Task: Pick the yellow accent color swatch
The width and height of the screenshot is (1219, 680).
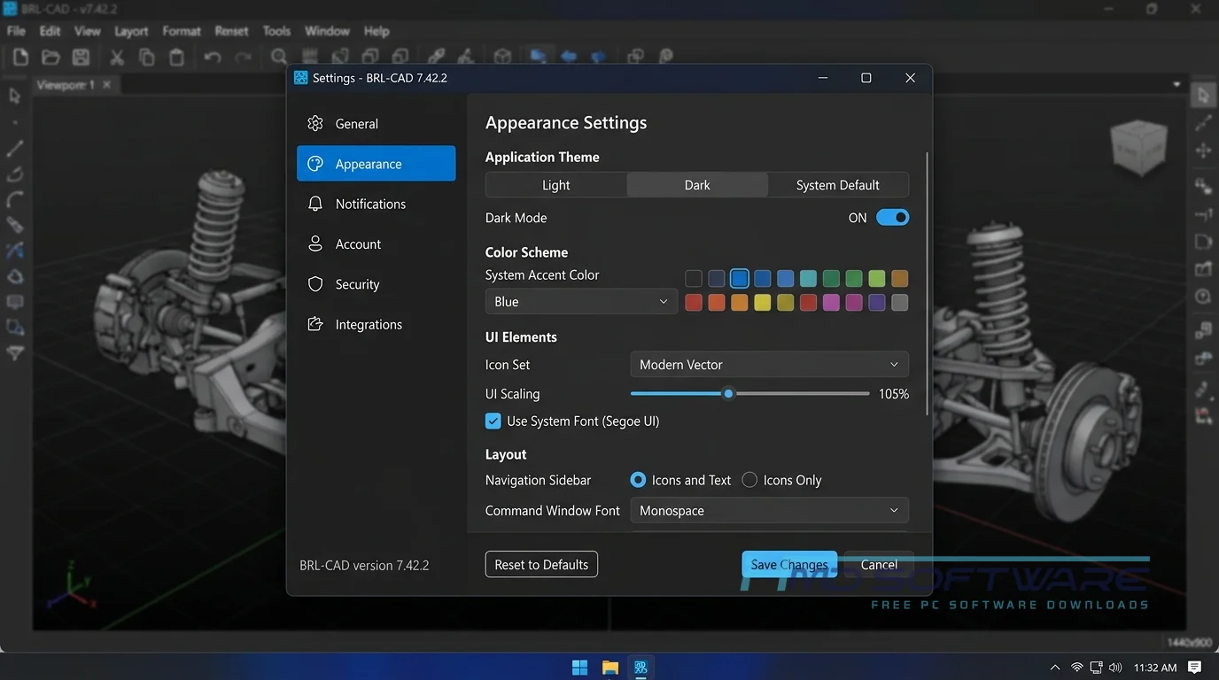Action: coord(763,303)
